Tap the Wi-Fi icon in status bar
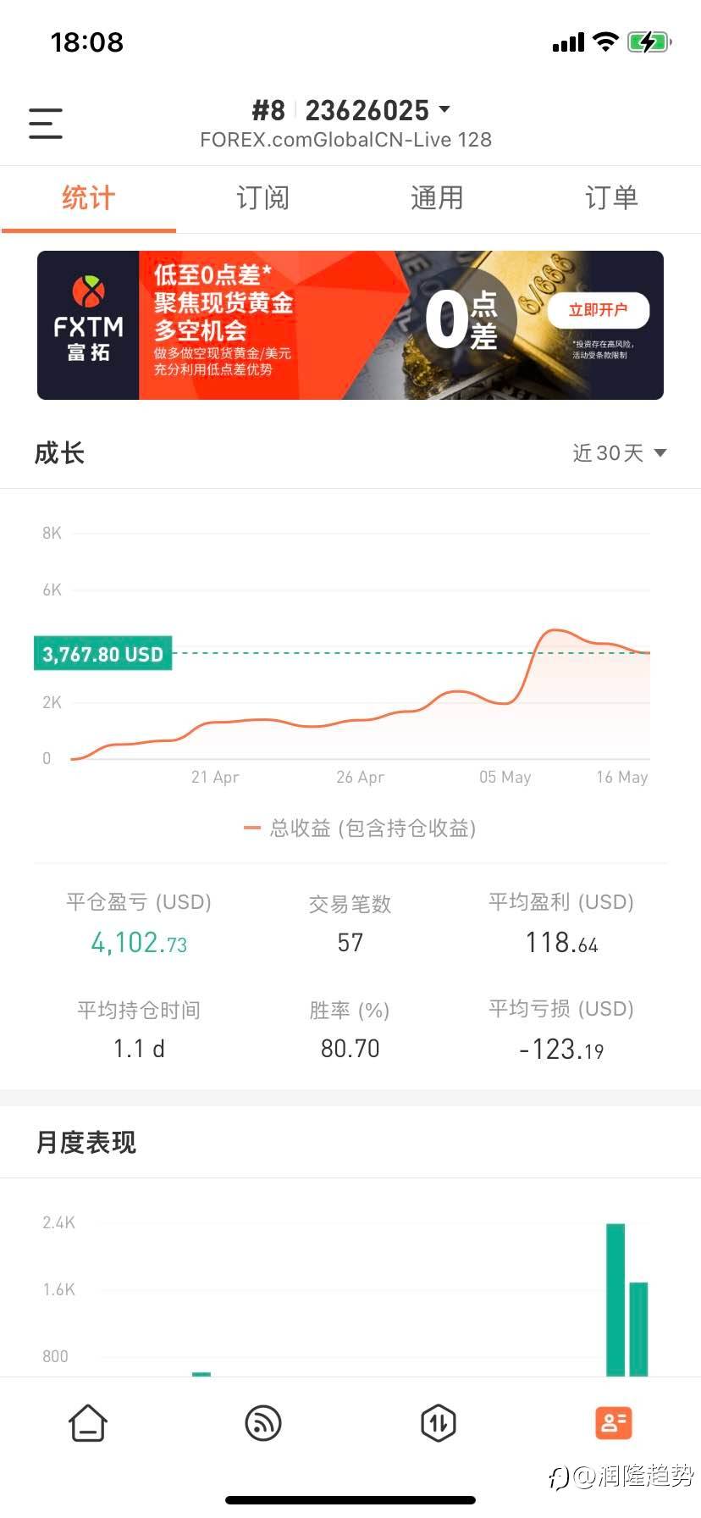The image size is (701, 1518). point(605,42)
